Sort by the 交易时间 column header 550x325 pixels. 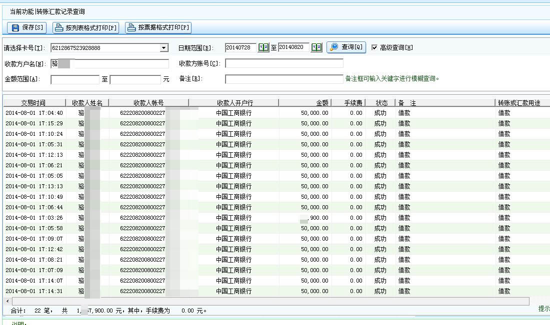pyautogui.click(x=33, y=103)
